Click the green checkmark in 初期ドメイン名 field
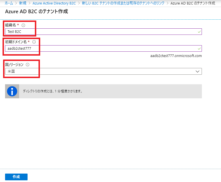221x182 pixels. (199, 49)
